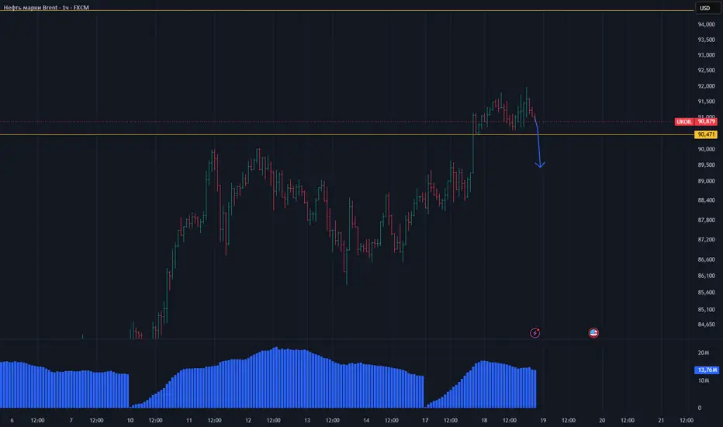
Task: Click the chart title Нефть марки Brent
Action: coord(30,8)
